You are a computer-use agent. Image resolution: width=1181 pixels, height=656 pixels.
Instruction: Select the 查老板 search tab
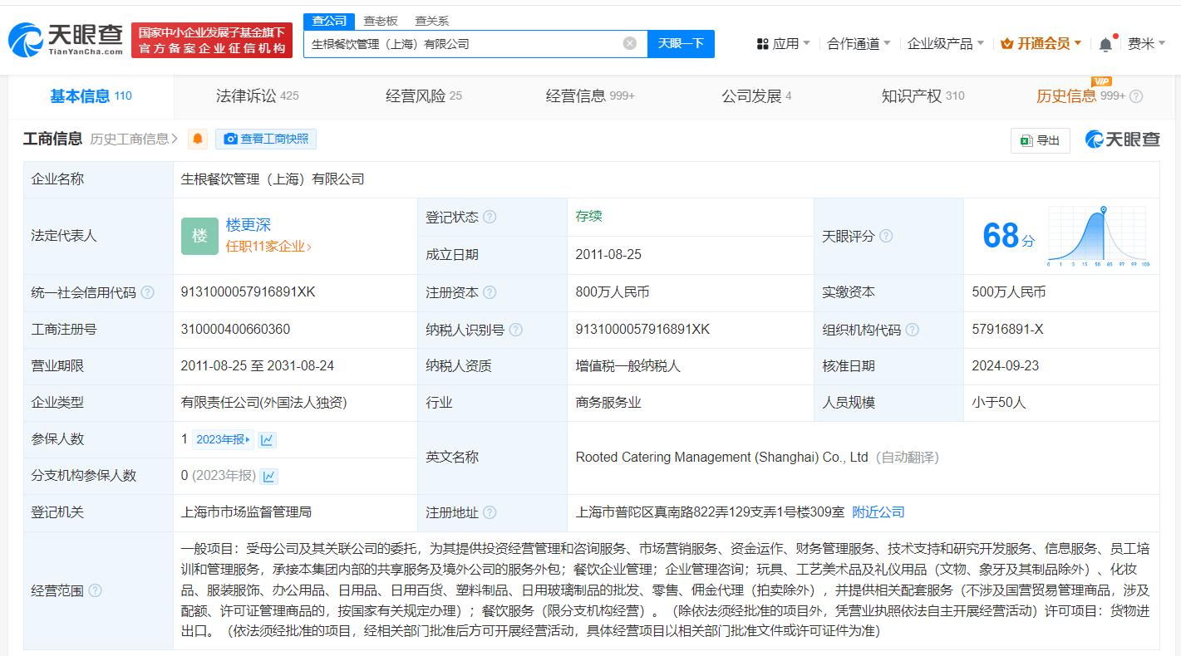point(381,21)
